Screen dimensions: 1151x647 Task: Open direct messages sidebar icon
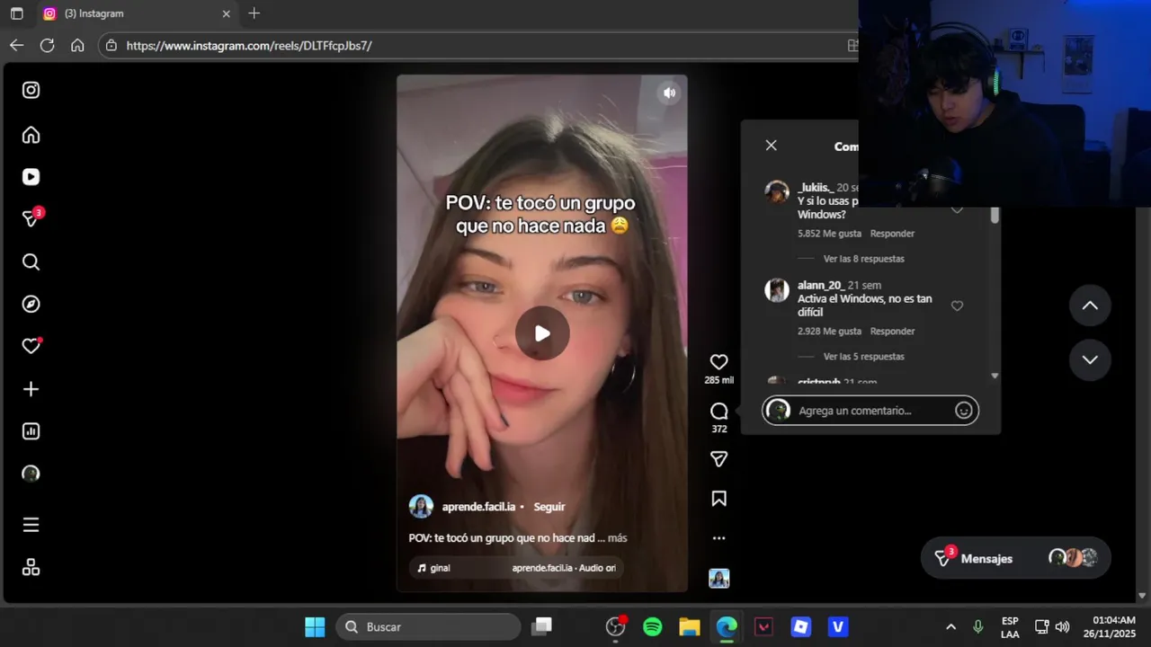31,218
